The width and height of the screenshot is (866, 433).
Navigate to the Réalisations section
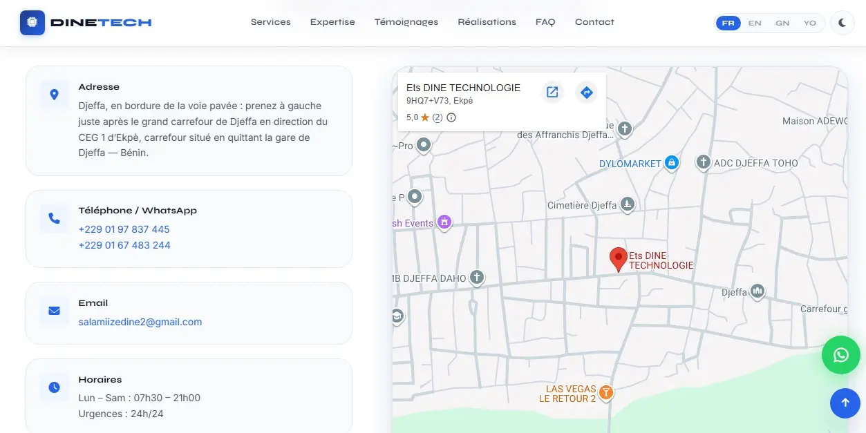(487, 21)
